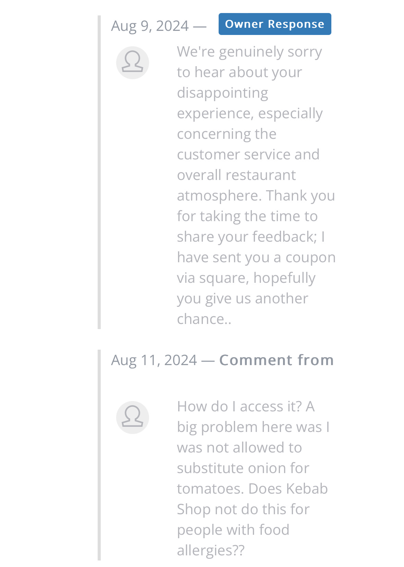Screen dimensions: 404x567
Task: Click the dash after Aug 9, 2024
Action: coord(200,26)
